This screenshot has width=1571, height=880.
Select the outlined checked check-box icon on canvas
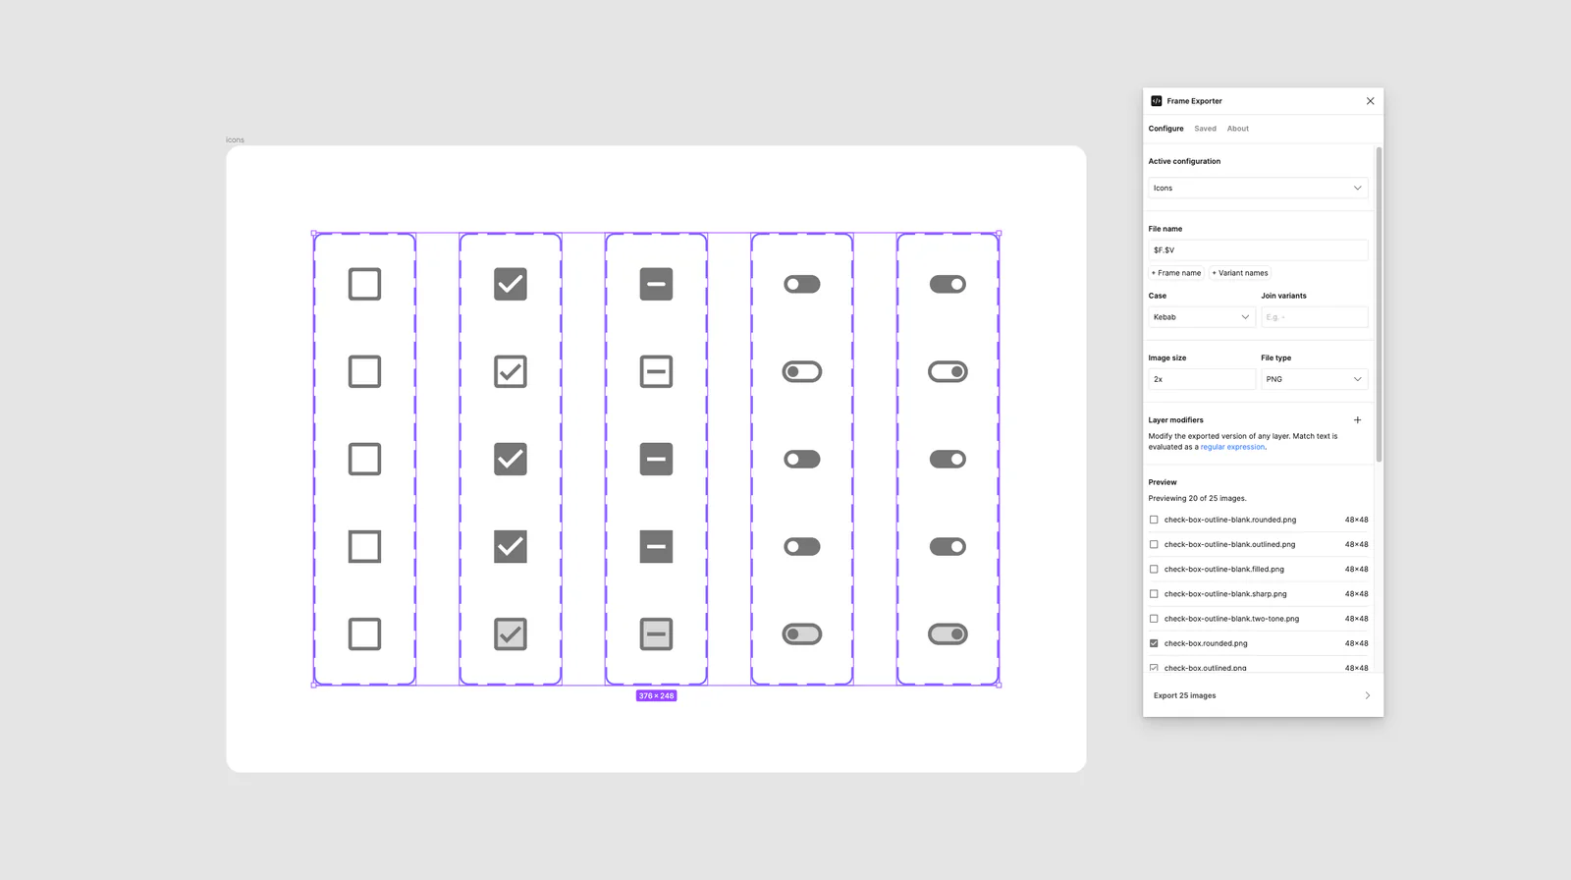pos(511,371)
